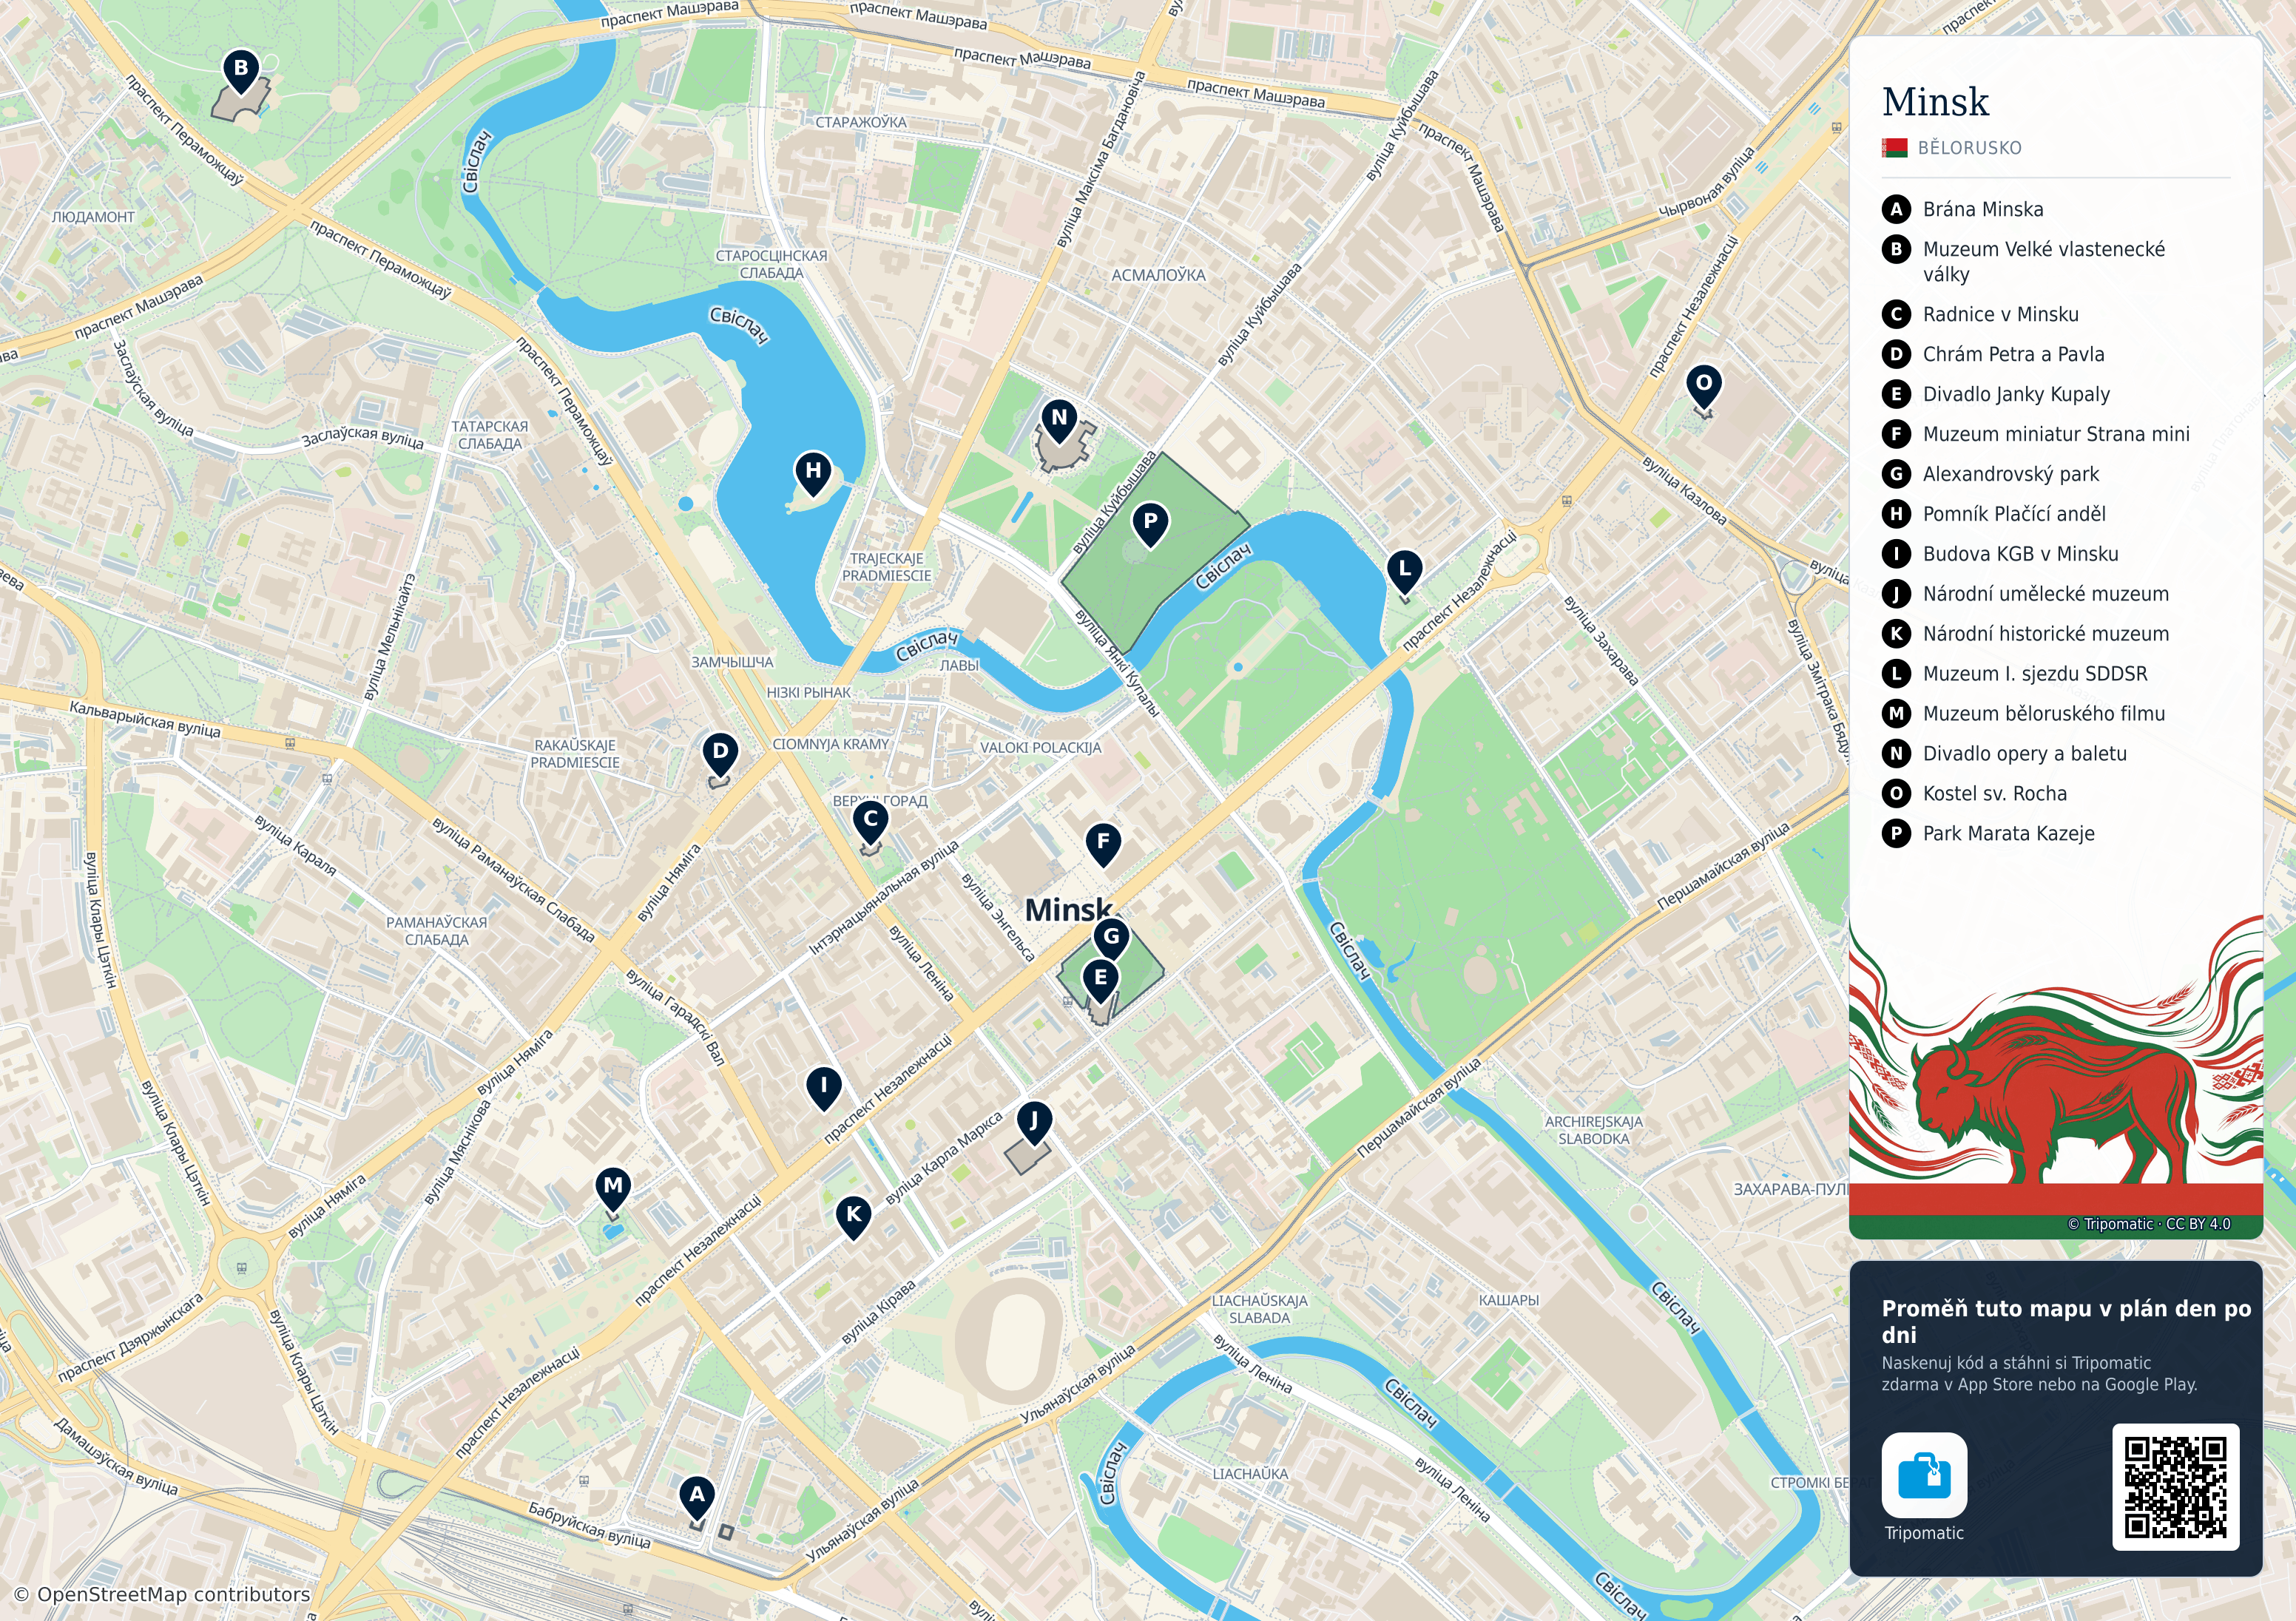This screenshot has height=1621, width=2296.
Task: Click map pin J near Karl Marx street
Action: (1034, 1123)
